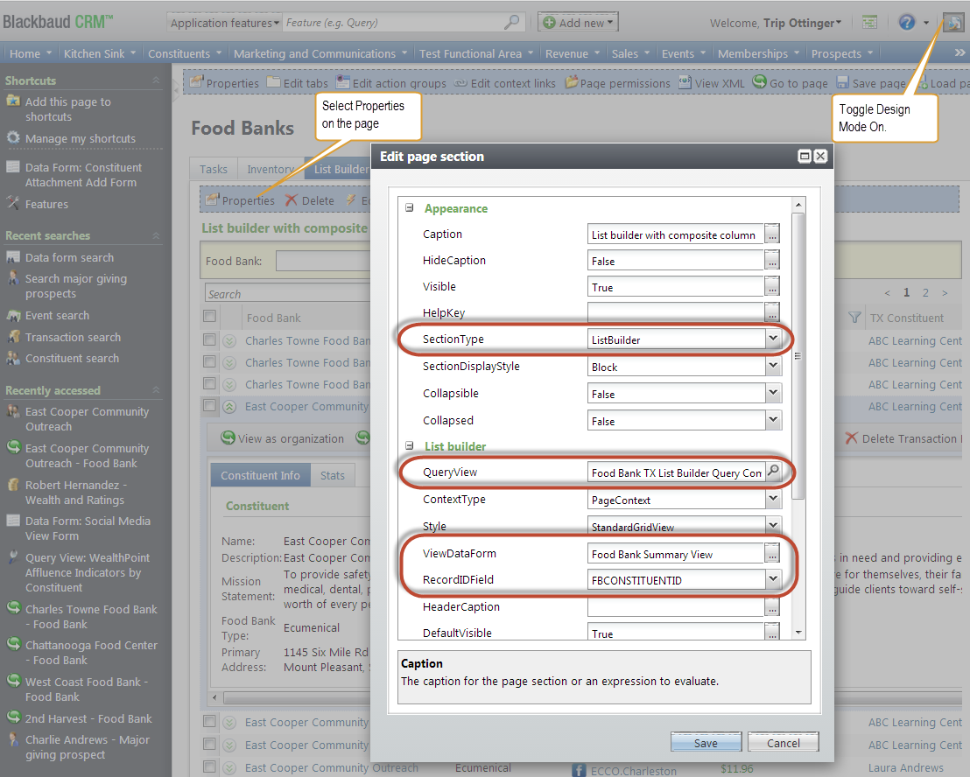The image size is (970, 777).
Task: Open the Marketing and Communications menu
Action: (x=320, y=53)
